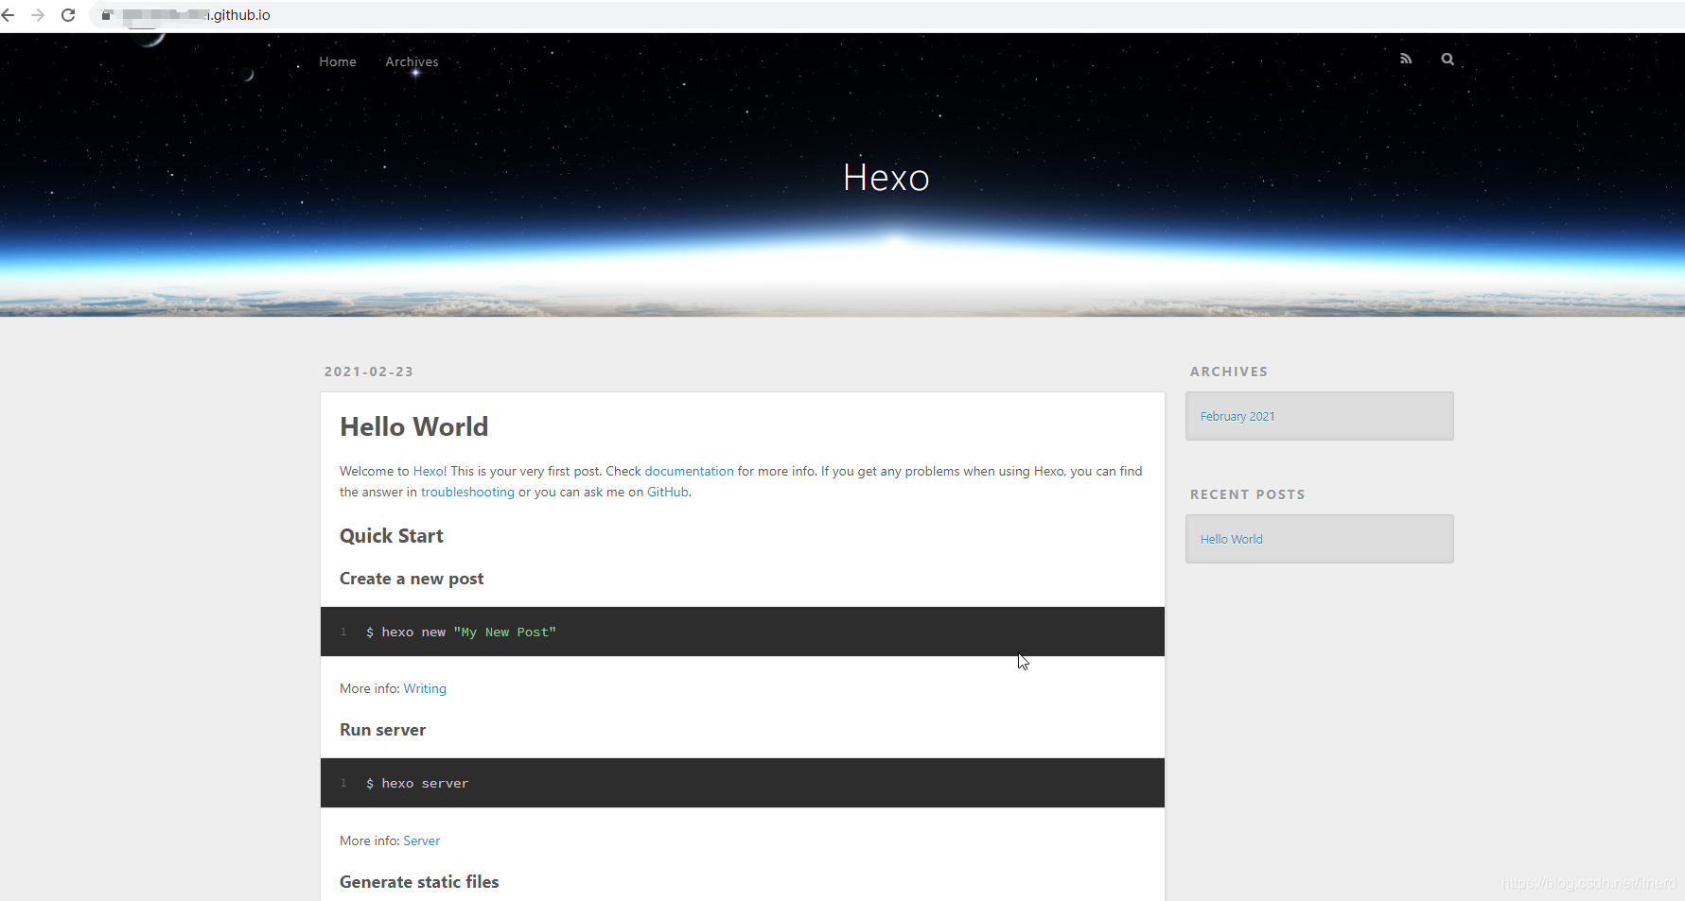Click the Run server heading
This screenshot has width=1685, height=901.
(x=383, y=730)
